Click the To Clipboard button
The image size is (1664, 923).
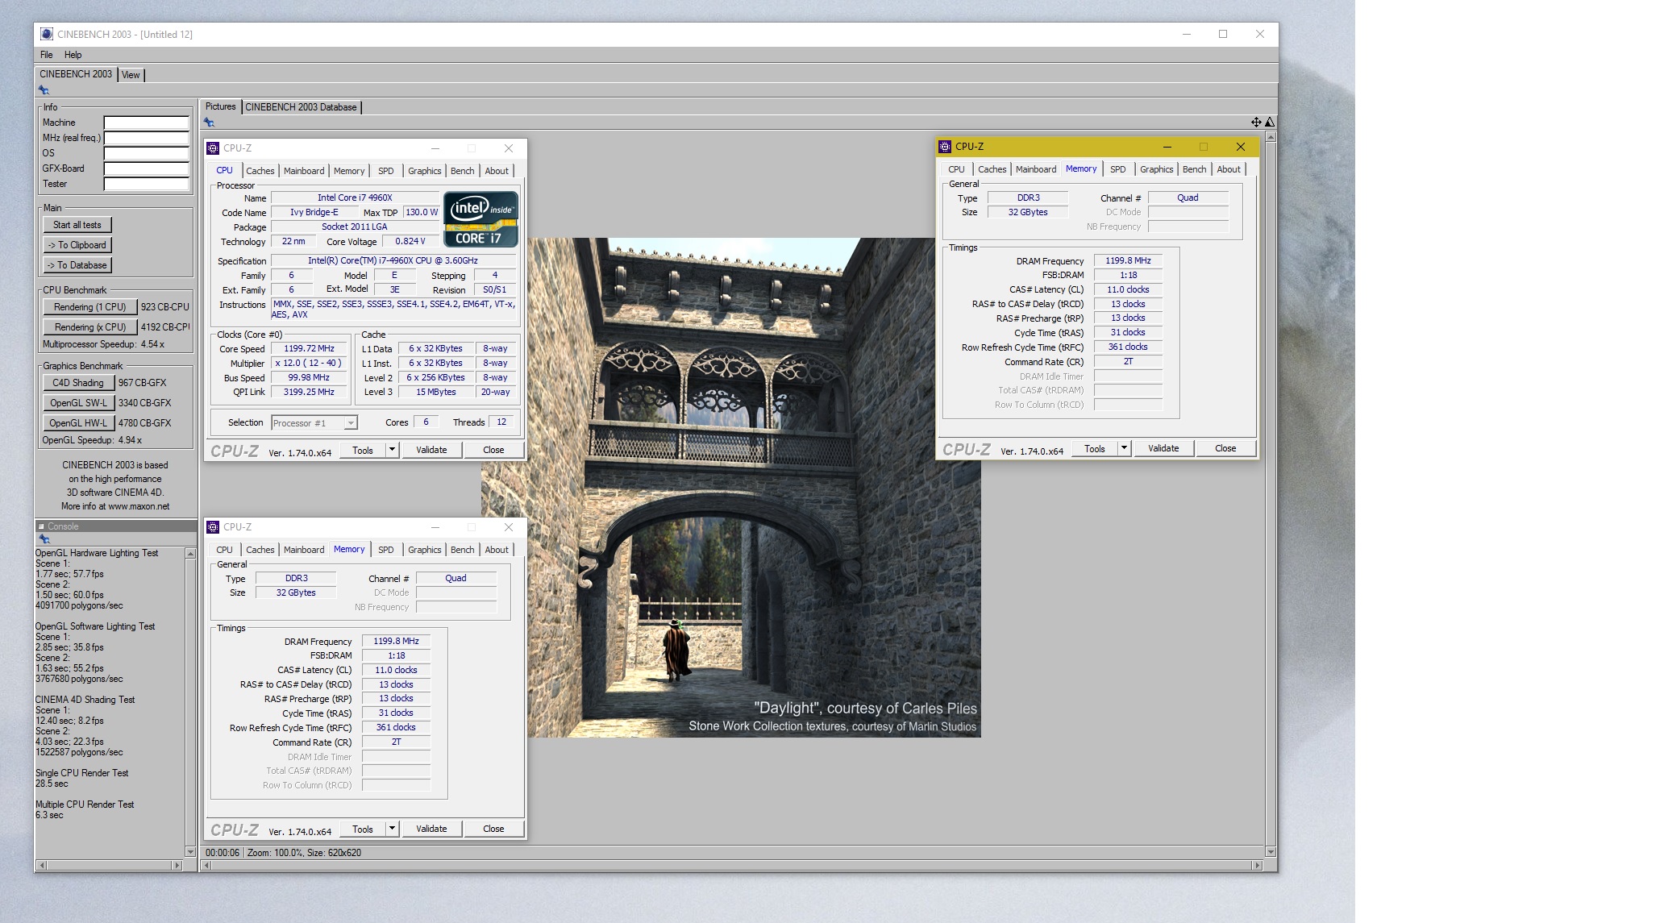click(x=77, y=245)
